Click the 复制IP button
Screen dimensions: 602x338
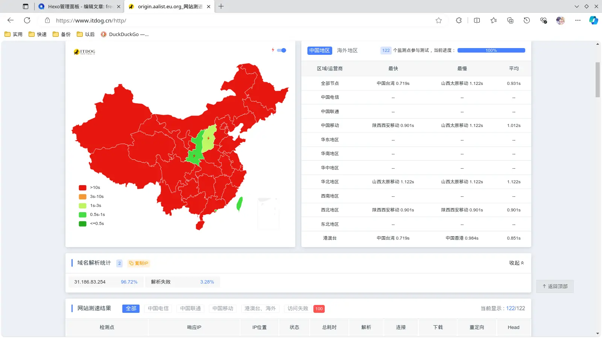click(138, 263)
